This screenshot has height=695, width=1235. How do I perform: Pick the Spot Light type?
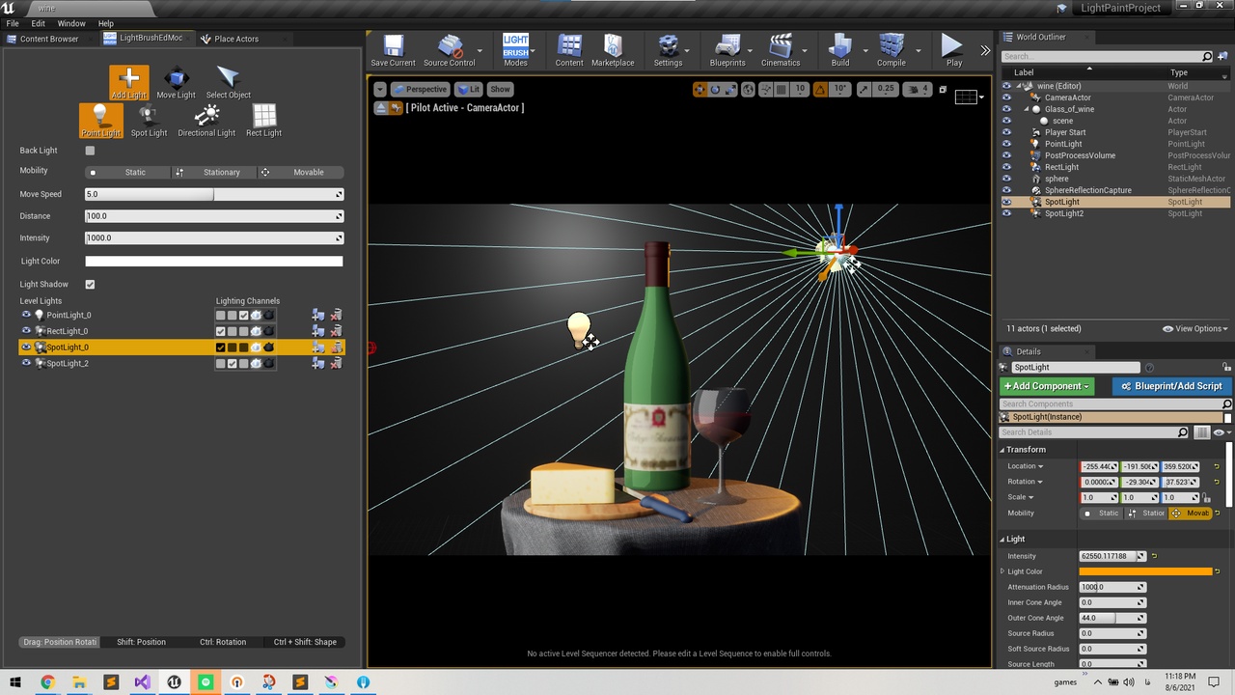pos(149,121)
